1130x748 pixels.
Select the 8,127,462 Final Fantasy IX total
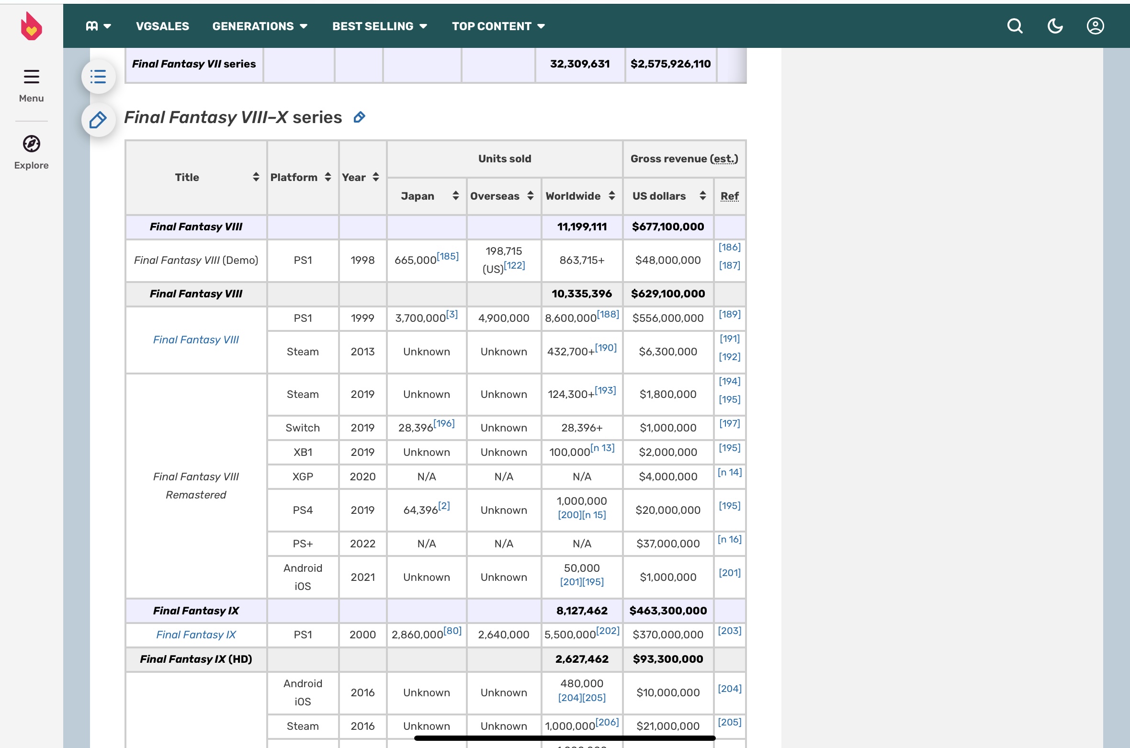coord(582,611)
